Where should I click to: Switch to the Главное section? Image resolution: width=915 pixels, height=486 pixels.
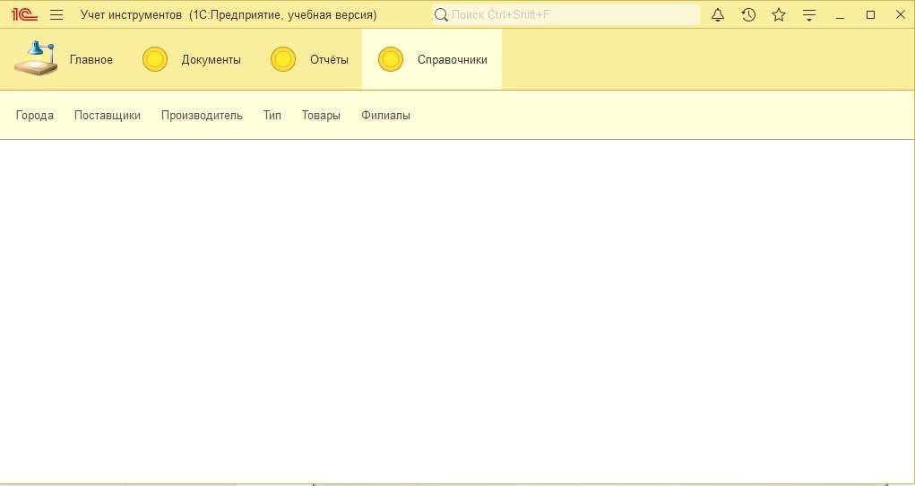tap(91, 59)
